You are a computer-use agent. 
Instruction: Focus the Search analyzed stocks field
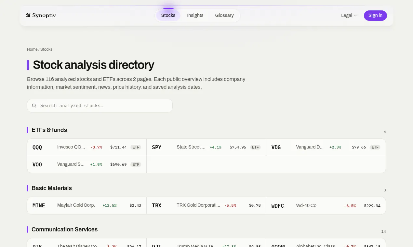(100, 106)
